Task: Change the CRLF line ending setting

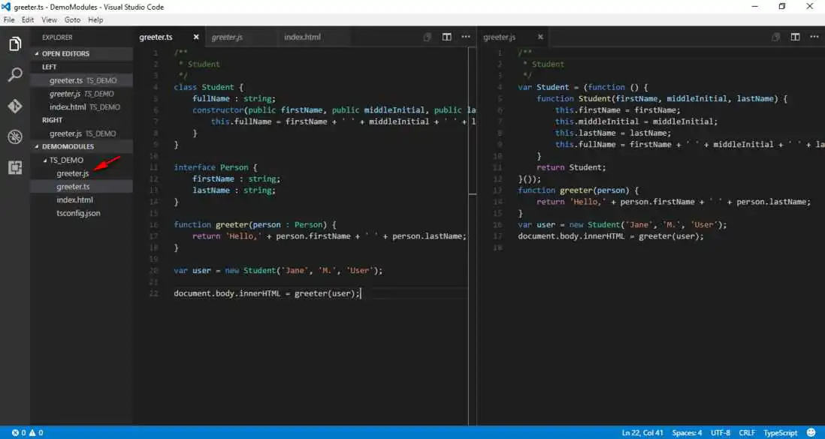Action: pyautogui.click(x=747, y=432)
